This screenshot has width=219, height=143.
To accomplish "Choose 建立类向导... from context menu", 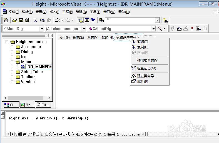I will point(150,76).
